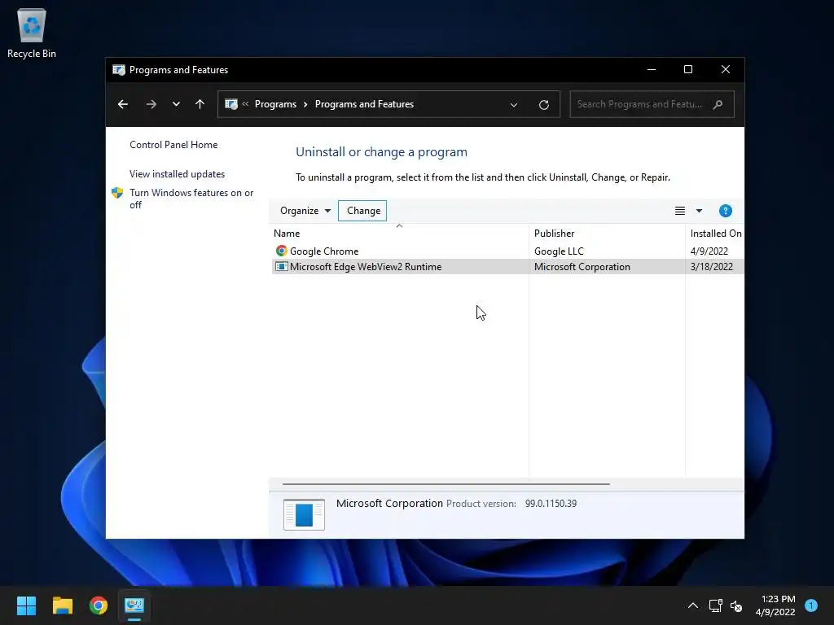Go back using the back arrow
This screenshot has height=625, width=834.
pos(123,104)
